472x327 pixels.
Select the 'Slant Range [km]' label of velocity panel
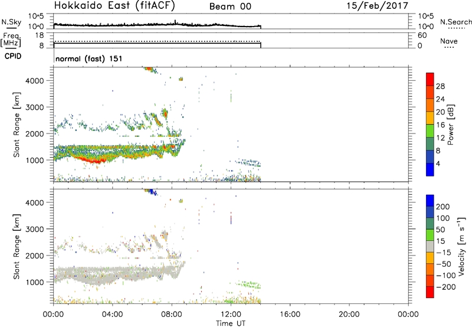point(17,247)
